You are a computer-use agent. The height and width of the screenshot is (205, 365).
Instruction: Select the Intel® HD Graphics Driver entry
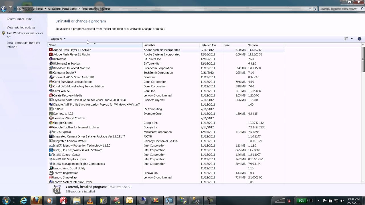(x=166, y=159)
